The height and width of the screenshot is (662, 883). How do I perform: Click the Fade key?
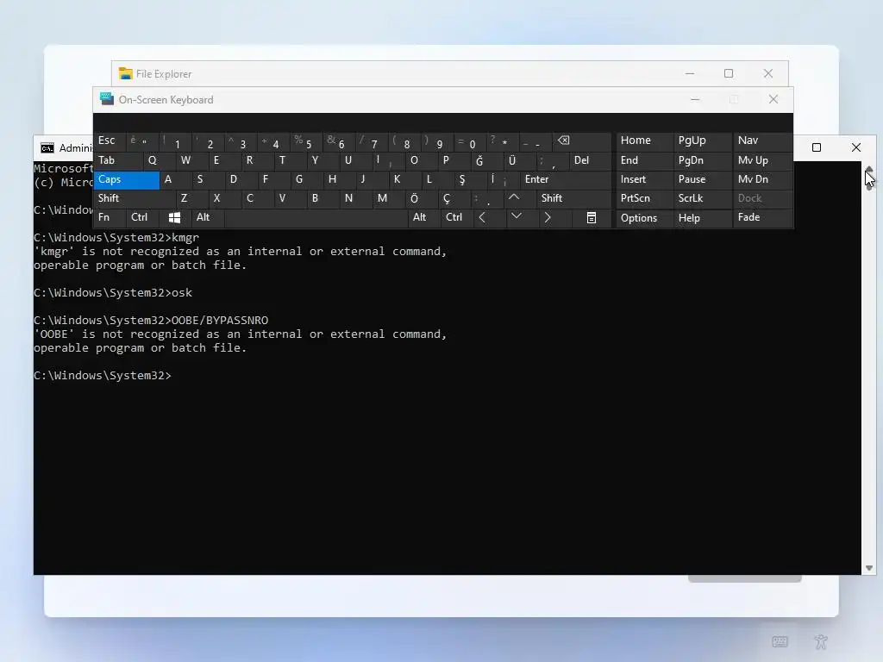(762, 218)
